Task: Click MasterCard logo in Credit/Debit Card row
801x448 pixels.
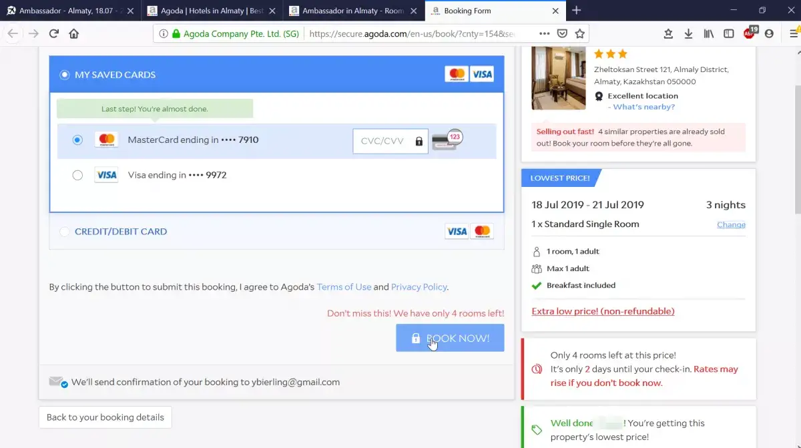Action: tap(482, 232)
